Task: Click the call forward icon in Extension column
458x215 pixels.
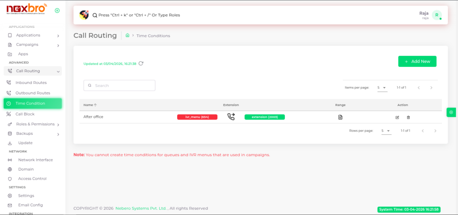Action: click(x=231, y=117)
